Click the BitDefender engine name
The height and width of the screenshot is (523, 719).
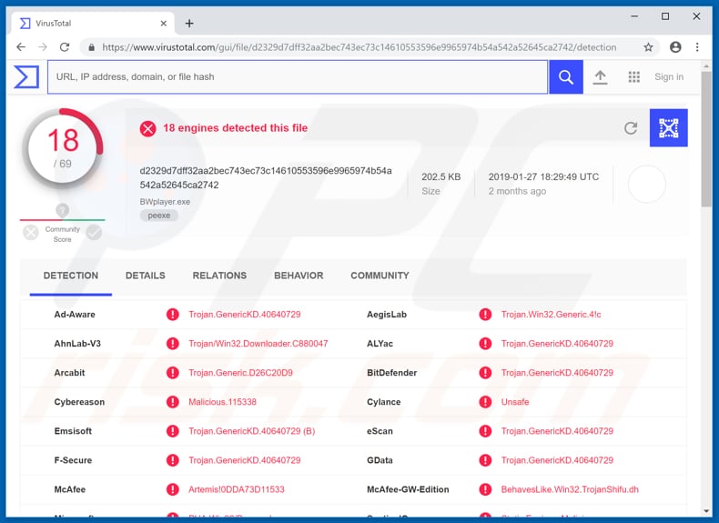point(391,373)
